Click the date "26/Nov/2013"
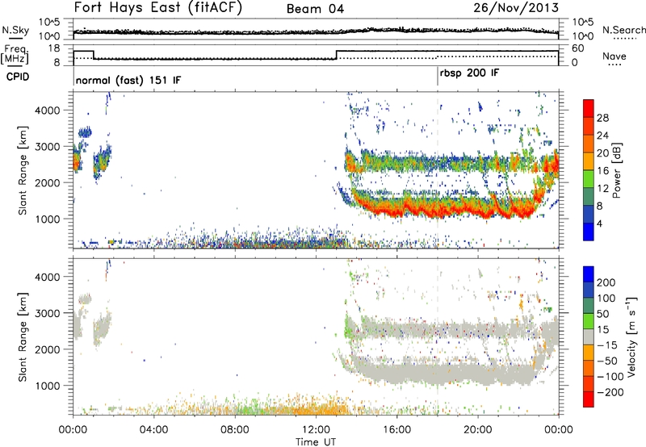Viewport: 646px width, 447px height. (x=516, y=7)
